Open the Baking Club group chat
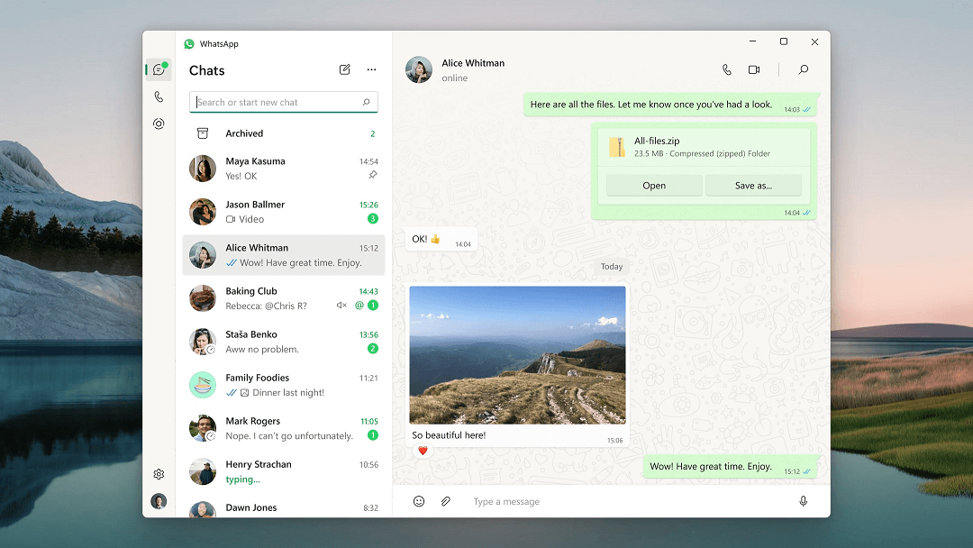 click(283, 298)
